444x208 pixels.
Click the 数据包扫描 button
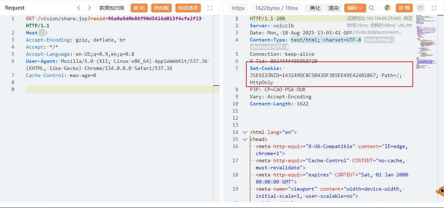pyautogui.click(x=112, y=8)
